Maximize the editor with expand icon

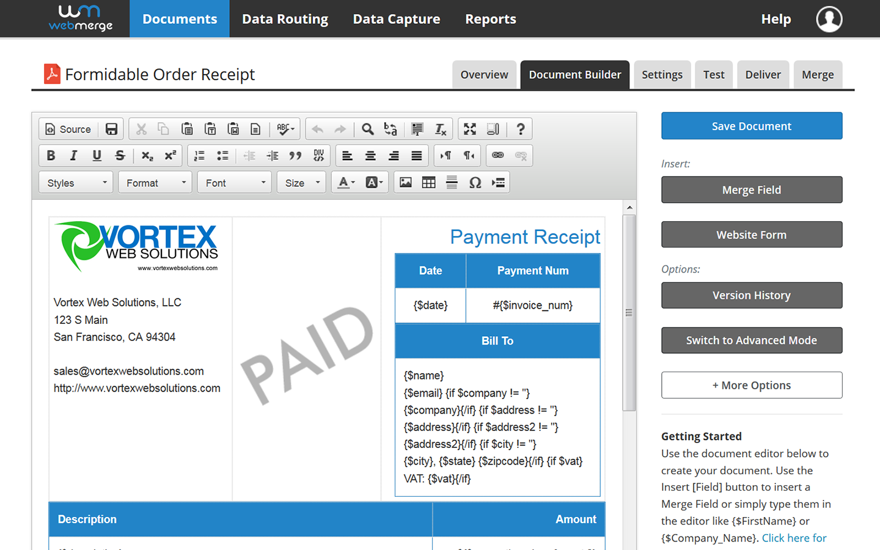point(470,130)
